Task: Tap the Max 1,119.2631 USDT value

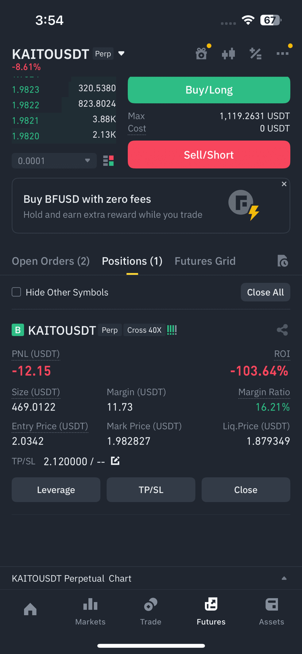Action: click(255, 116)
